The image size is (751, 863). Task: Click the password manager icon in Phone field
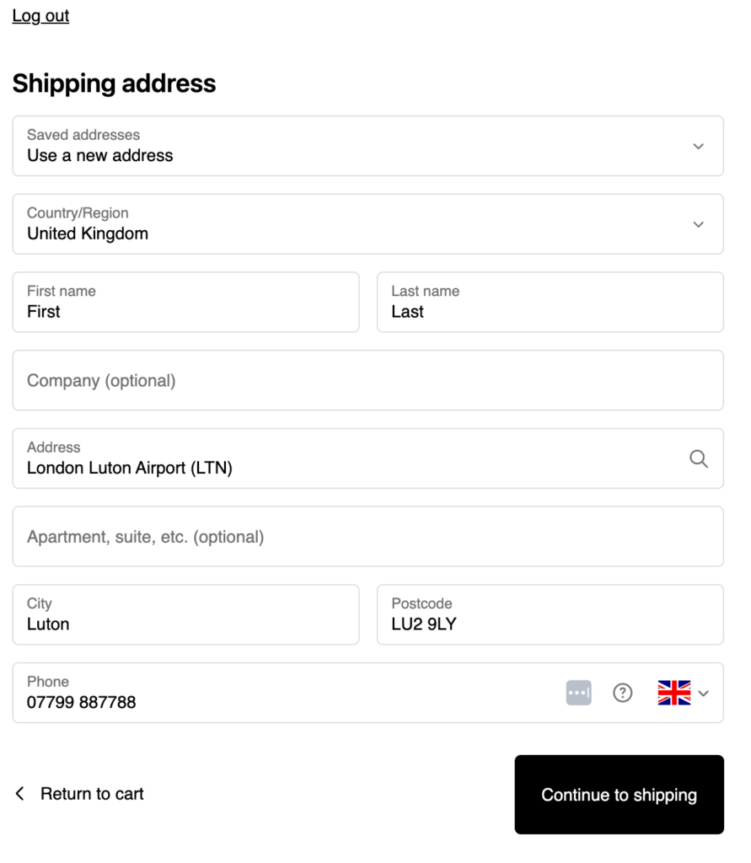[x=579, y=693]
